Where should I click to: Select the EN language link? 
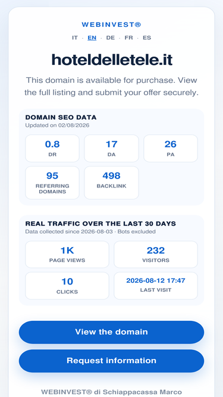pyautogui.click(x=92, y=37)
